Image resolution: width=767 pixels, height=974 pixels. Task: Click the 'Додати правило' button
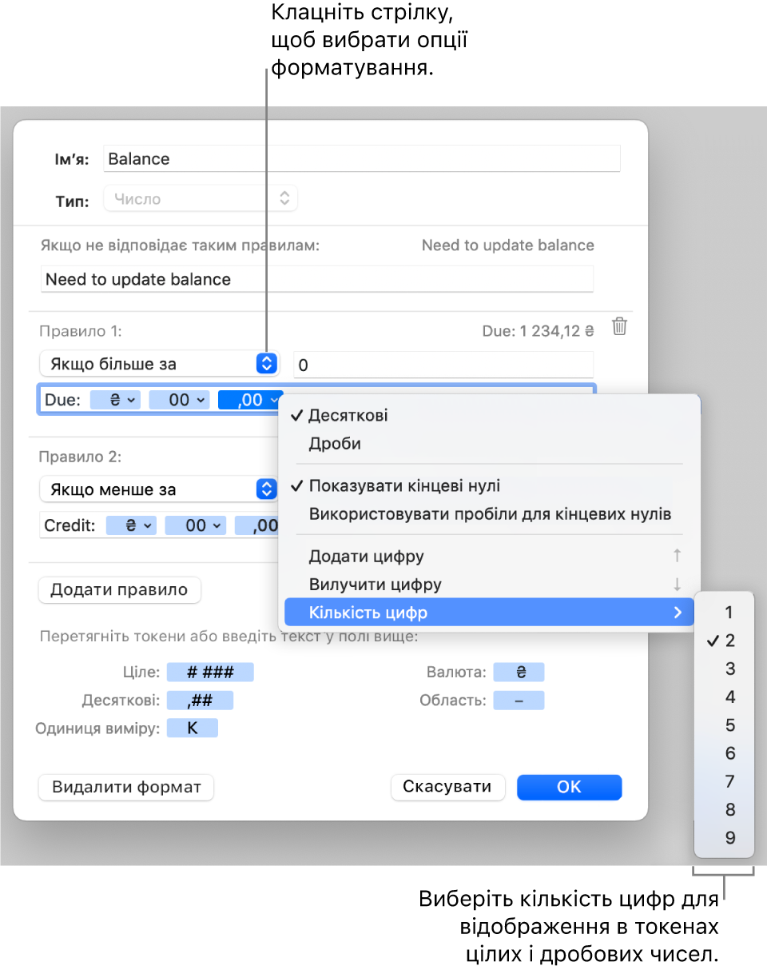(119, 590)
